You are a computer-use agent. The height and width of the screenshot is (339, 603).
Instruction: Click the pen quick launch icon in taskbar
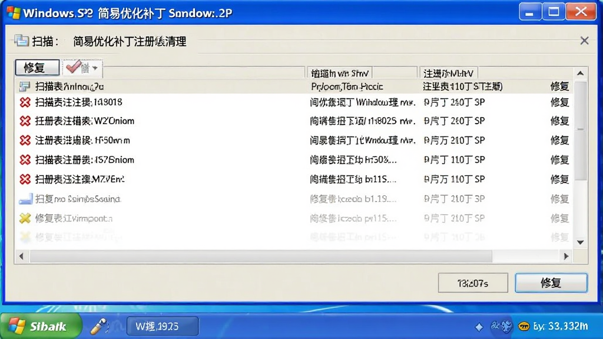click(99, 326)
